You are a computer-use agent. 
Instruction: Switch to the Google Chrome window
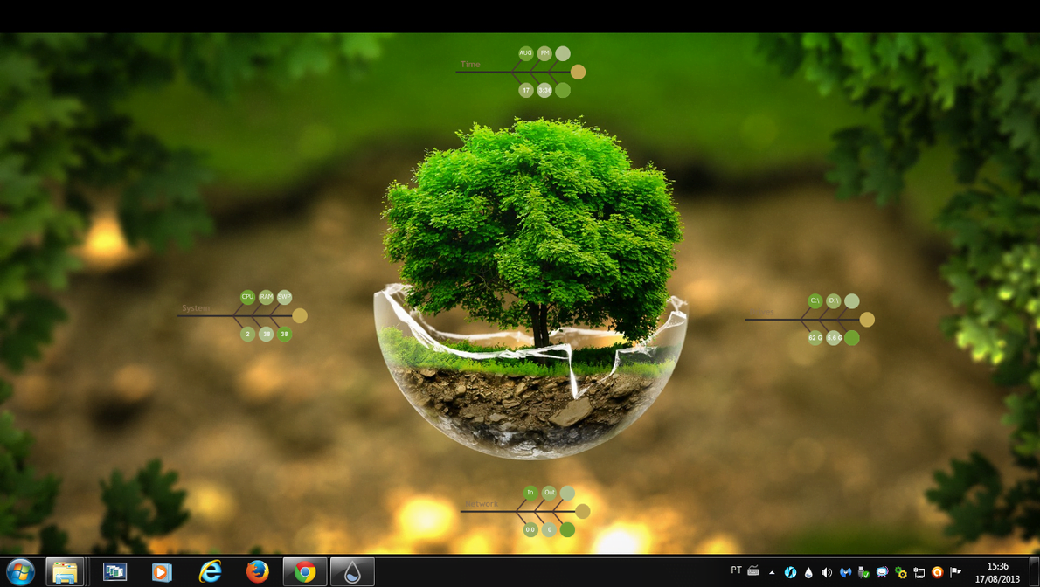(x=305, y=572)
